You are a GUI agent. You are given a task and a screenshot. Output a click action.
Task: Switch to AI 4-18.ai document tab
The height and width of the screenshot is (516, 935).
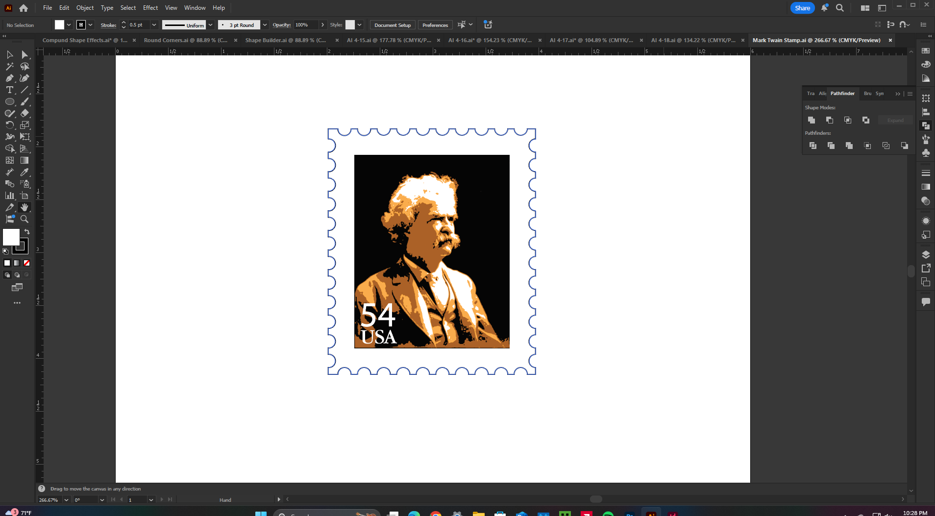pyautogui.click(x=693, y=40)
